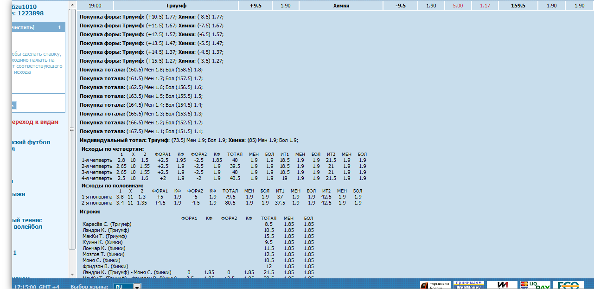Select the red 1.17 odds cell
Image resolution: width=594 pixels, height=289 pixels.
pyautogui.click(x=485, y=6)
